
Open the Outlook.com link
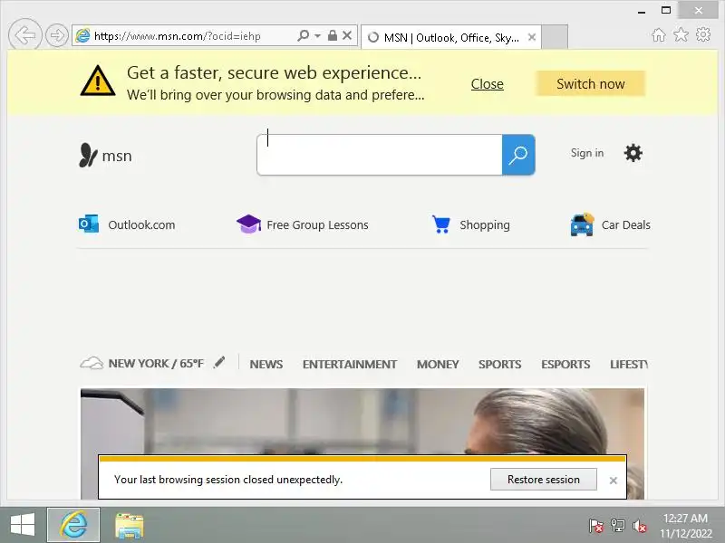pyautogui.click(x=141, y=224)
